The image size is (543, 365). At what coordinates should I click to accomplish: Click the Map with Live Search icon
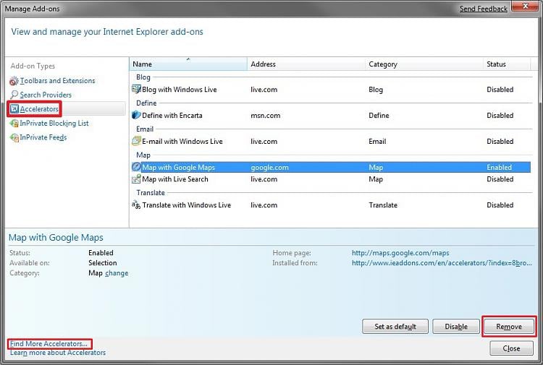136,179
